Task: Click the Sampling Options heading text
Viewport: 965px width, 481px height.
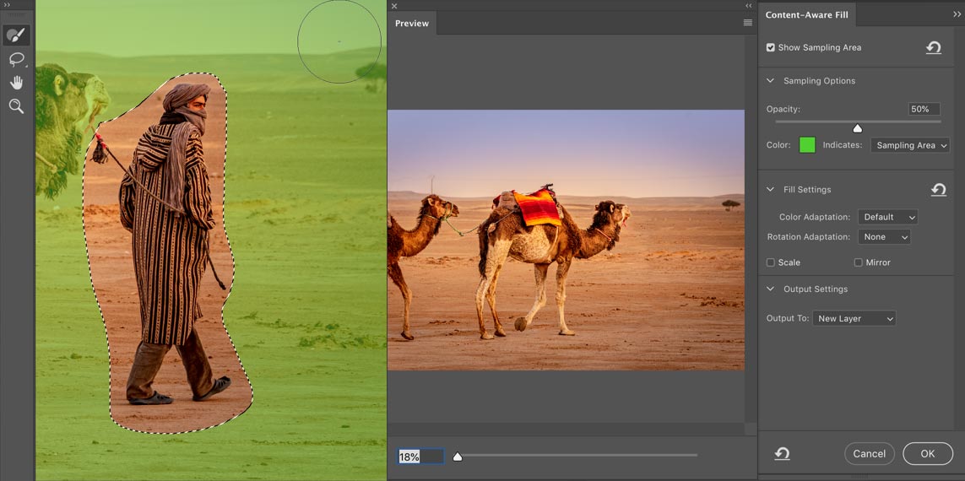Action: (x=819, y=80)
